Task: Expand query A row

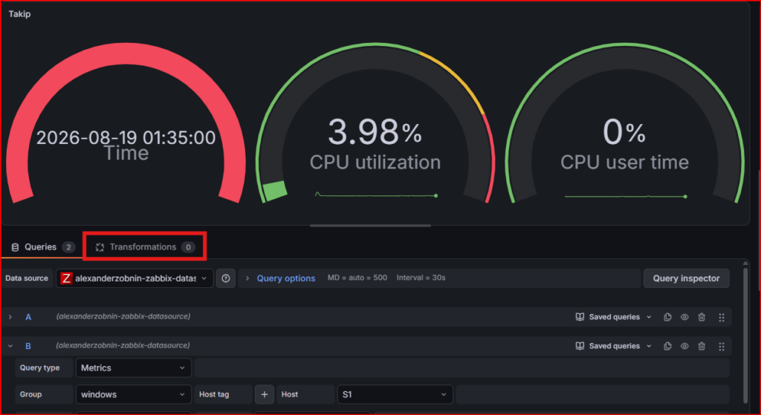Action: (x=10, y=317)
